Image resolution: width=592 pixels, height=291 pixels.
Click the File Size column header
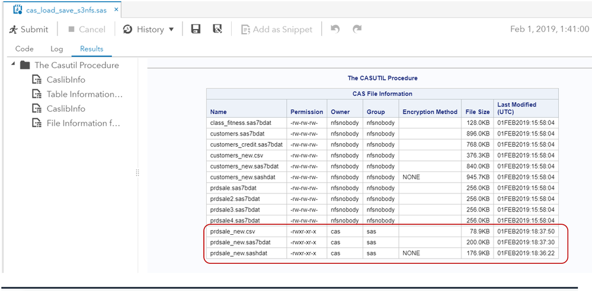click(x=477, y=112)
